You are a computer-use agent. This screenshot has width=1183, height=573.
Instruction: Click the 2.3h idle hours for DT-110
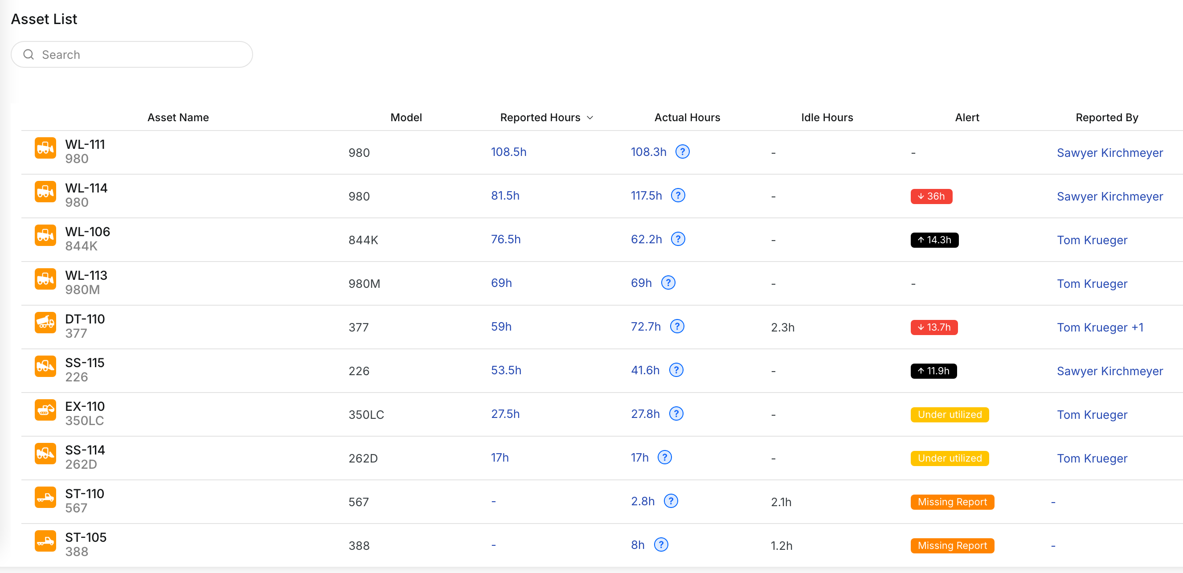[782, 327]
